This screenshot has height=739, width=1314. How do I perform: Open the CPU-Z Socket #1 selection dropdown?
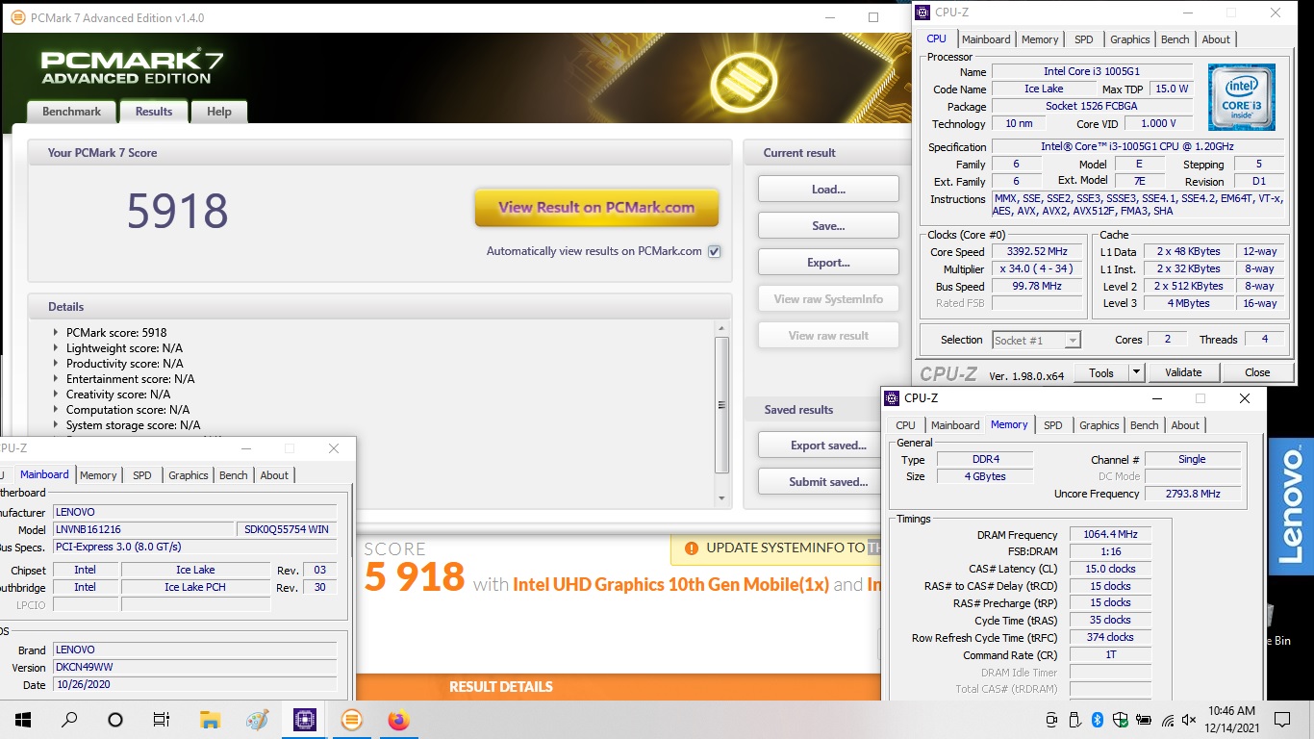click(1036, 340)
